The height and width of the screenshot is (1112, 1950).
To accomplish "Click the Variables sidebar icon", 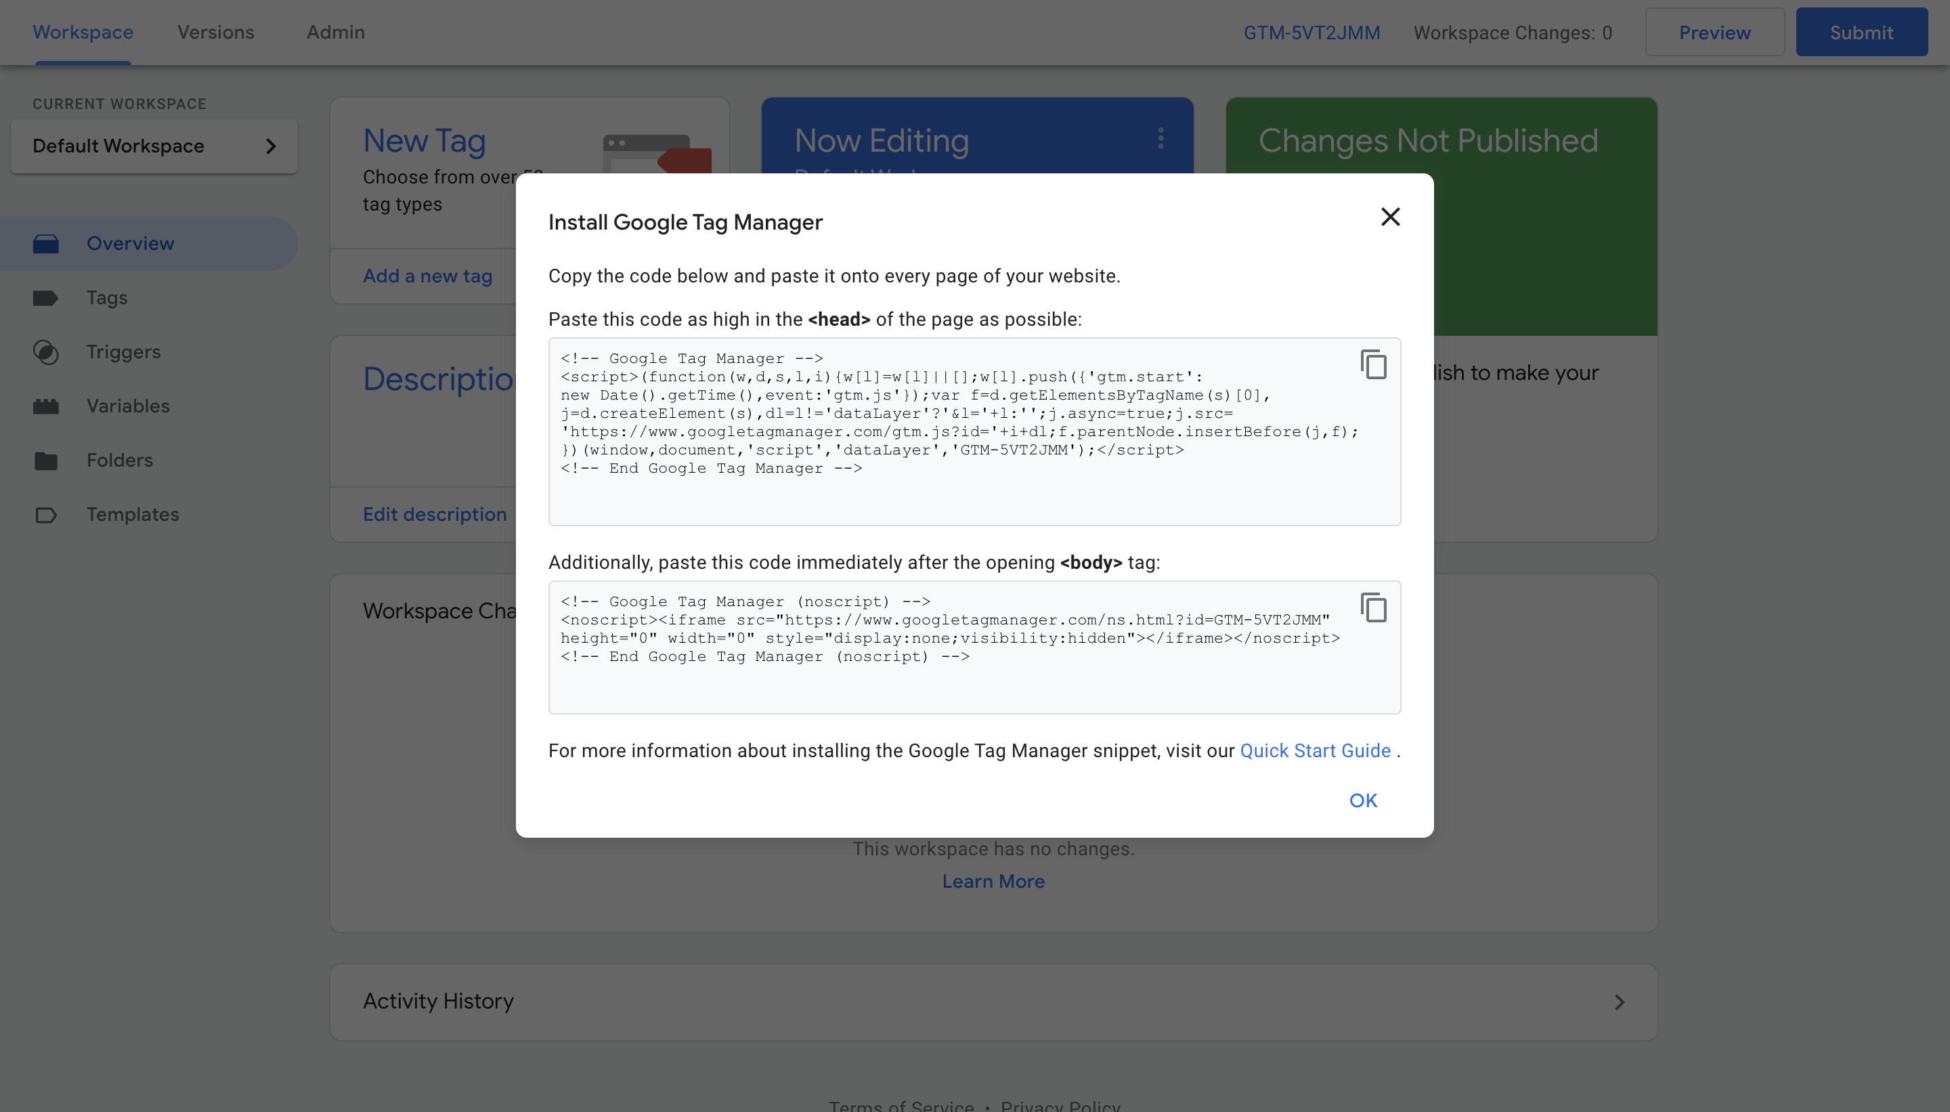I will click(x=46, y=406).
